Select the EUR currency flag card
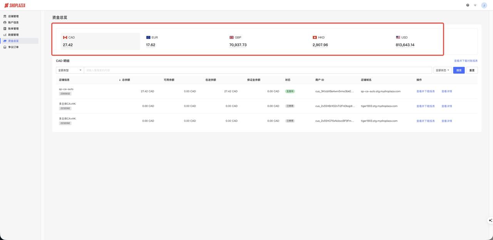Viewport: 493px width, 240px height. point(183,41)
